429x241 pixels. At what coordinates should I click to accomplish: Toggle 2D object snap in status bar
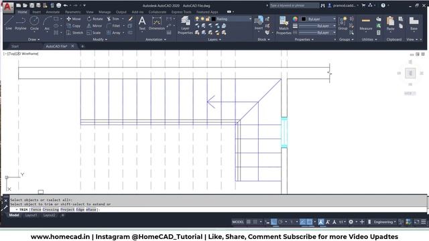pos(309,222)
